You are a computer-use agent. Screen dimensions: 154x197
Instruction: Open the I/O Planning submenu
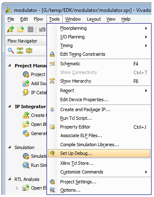coord(99,37)
